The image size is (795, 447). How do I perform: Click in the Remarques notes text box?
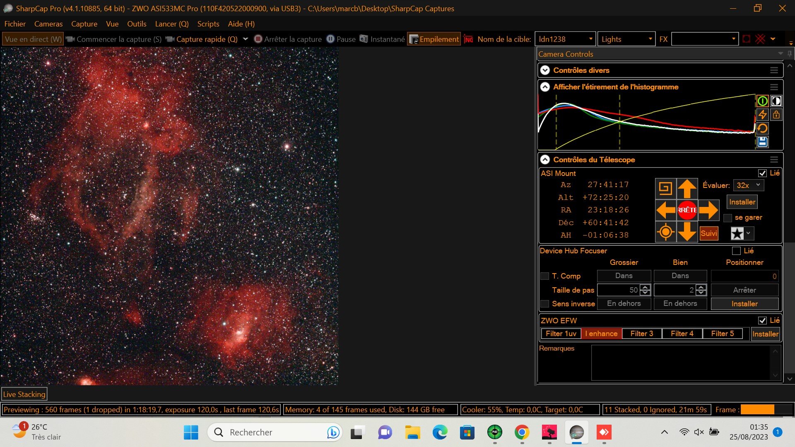point(681,363)
